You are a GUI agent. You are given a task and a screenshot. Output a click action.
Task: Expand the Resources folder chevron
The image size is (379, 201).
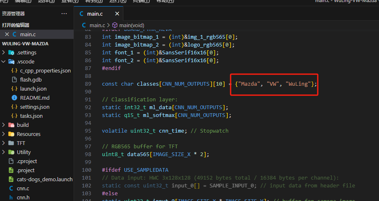[x=3, y=134]
